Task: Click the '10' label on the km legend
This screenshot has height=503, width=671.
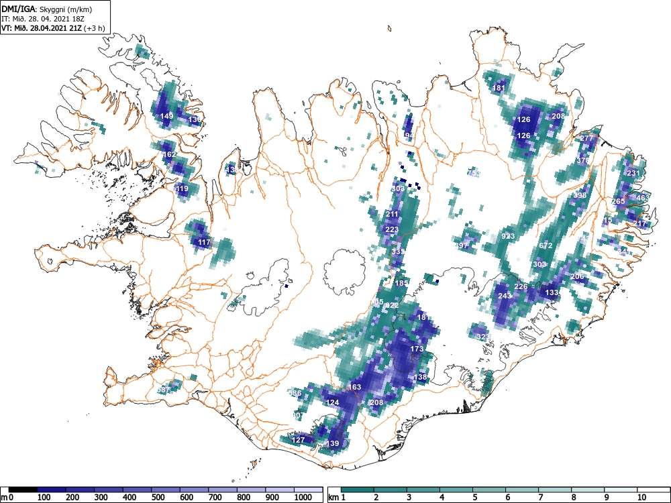Action: (x=641, y=498)
